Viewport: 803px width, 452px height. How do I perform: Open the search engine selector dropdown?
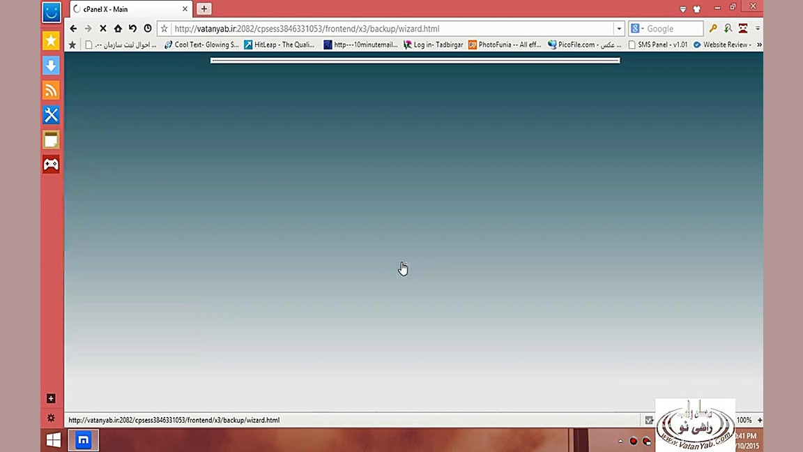(636, 29)
